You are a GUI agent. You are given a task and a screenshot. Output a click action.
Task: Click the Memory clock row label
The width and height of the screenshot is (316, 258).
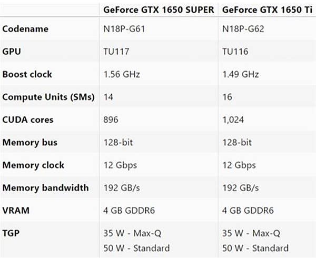pos(33,165)
